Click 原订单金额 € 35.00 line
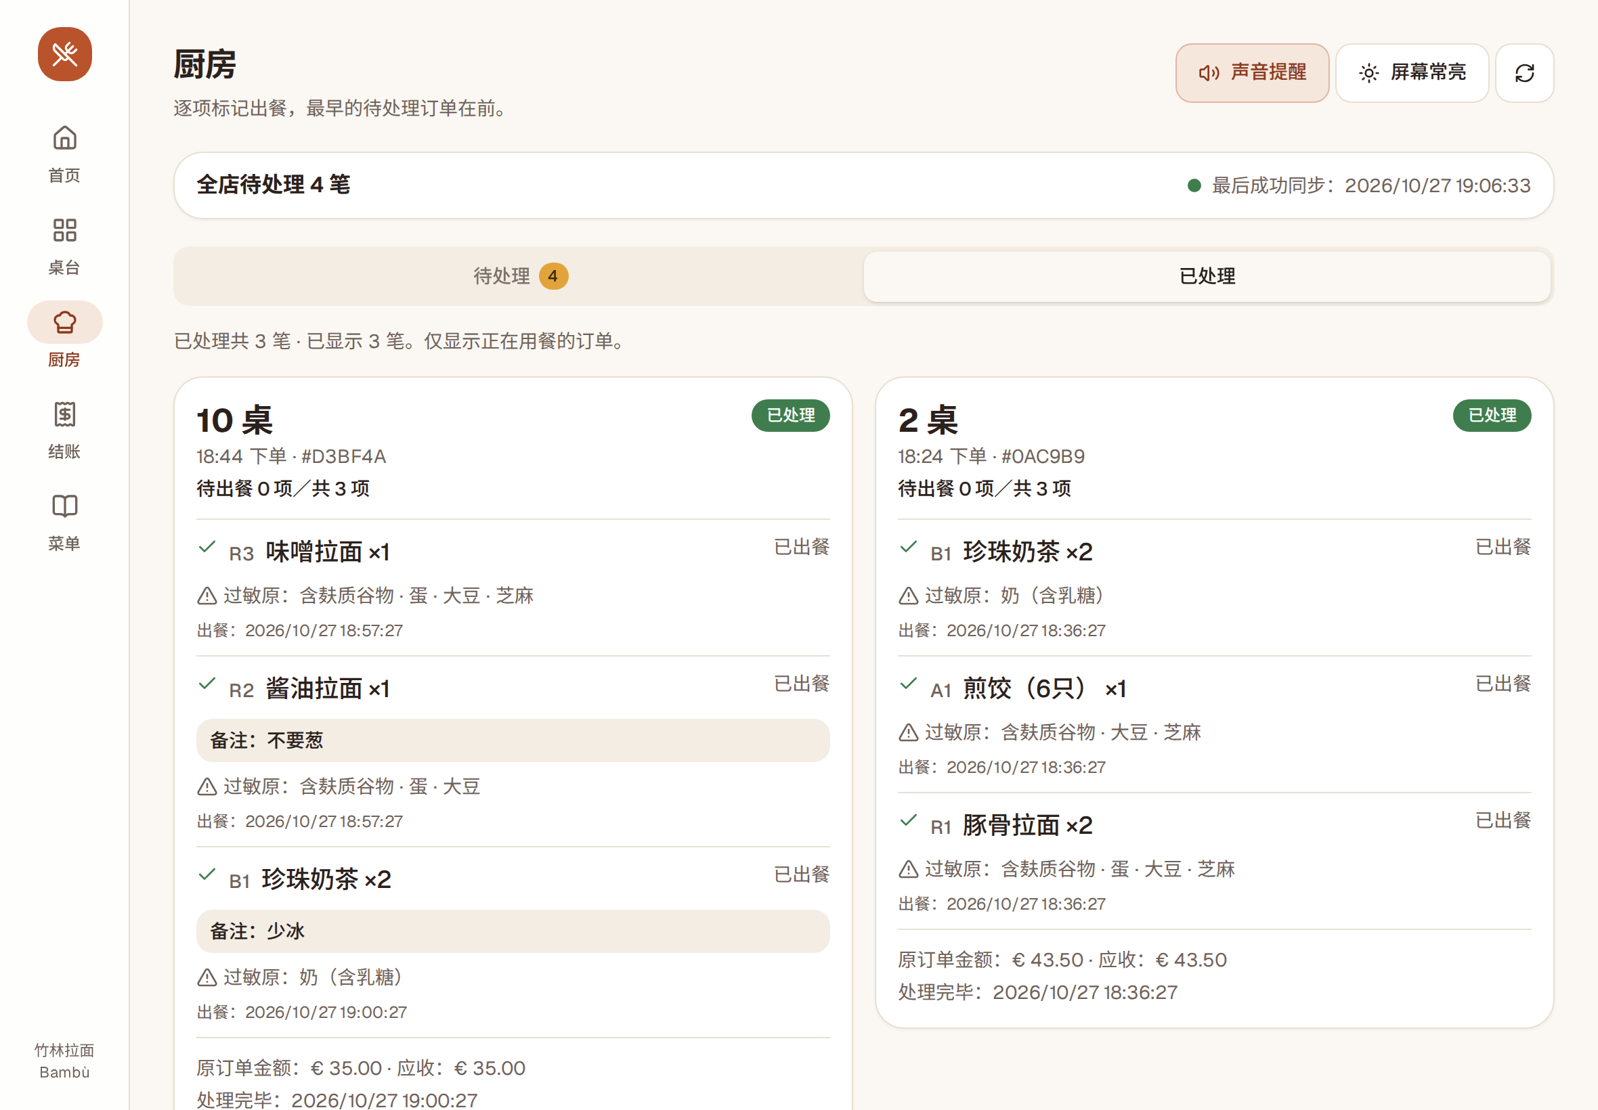Screen dimensions: 1598x1110 coord(361,1067)
